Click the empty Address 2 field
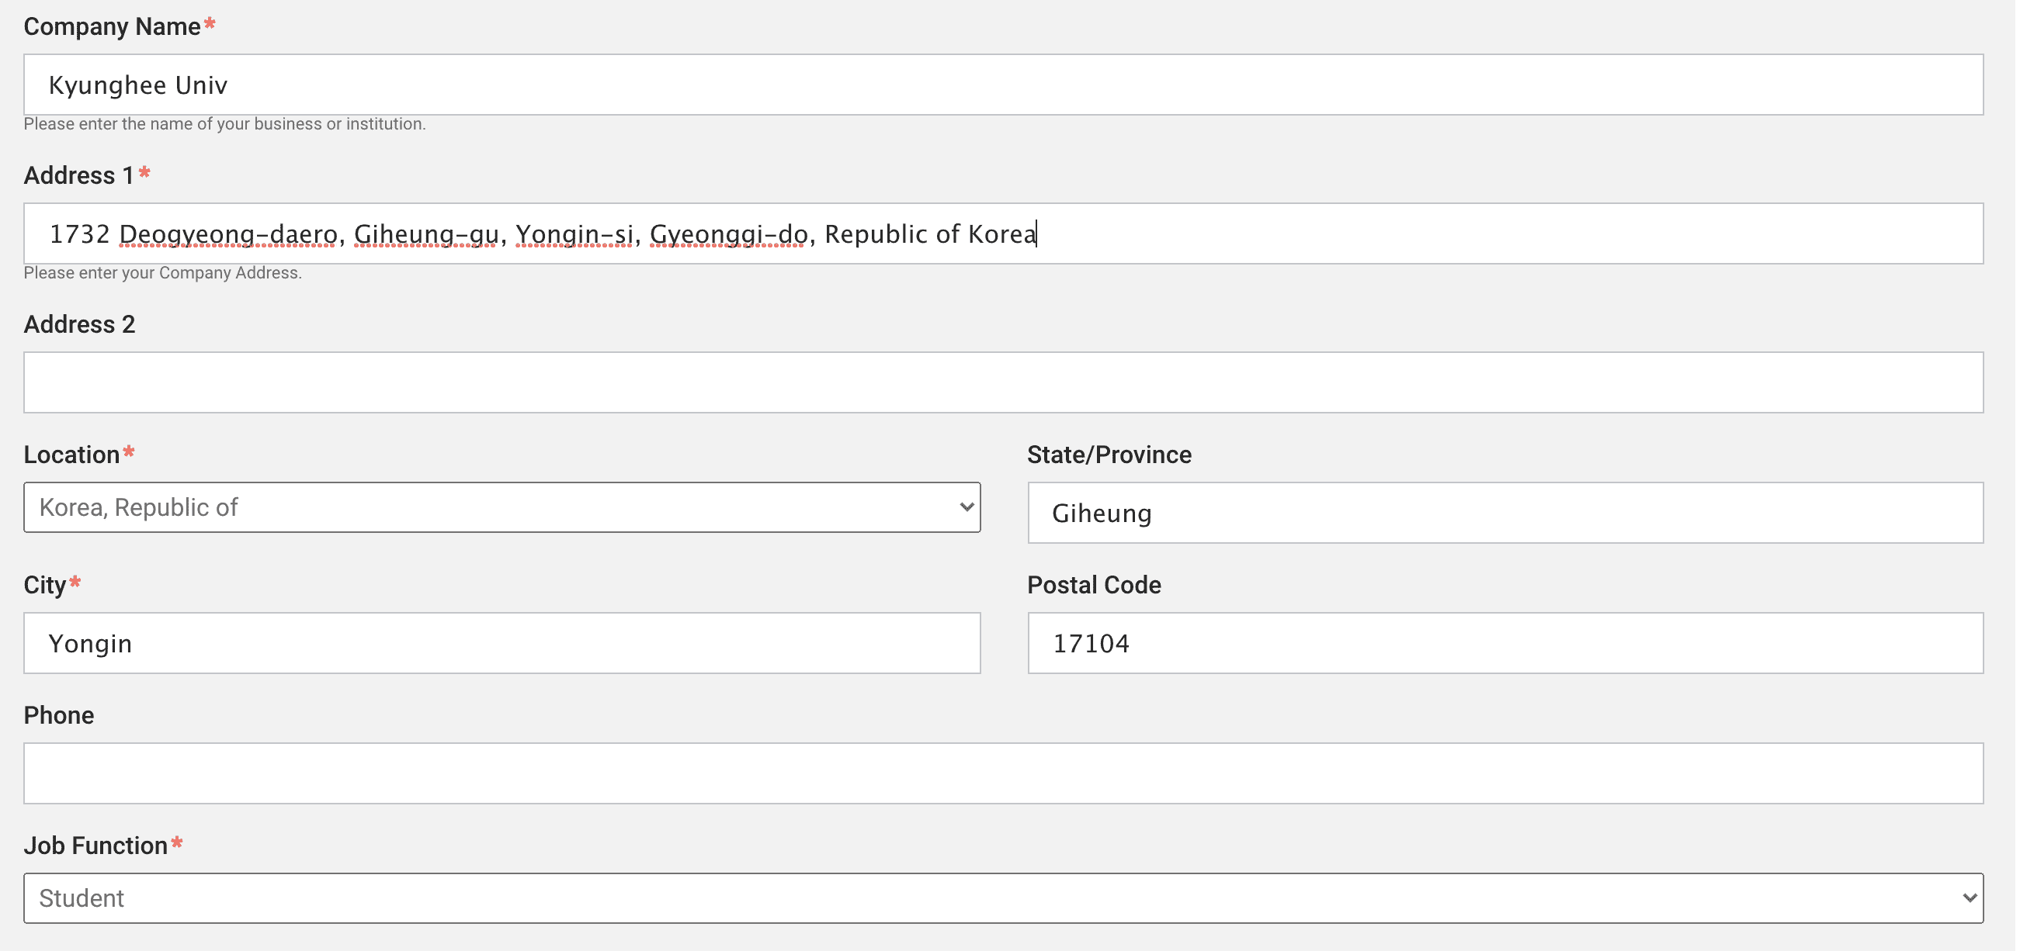This screenshot has height=951, width=2020. (1002, 382)
